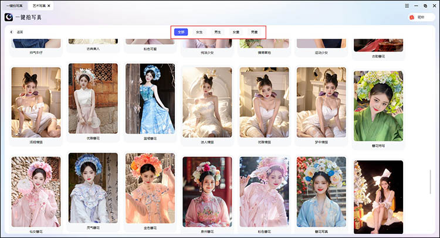This screenshot has height=238, width=440.
Task: Show the 女童 templates
Action: [x=236, y=32]
